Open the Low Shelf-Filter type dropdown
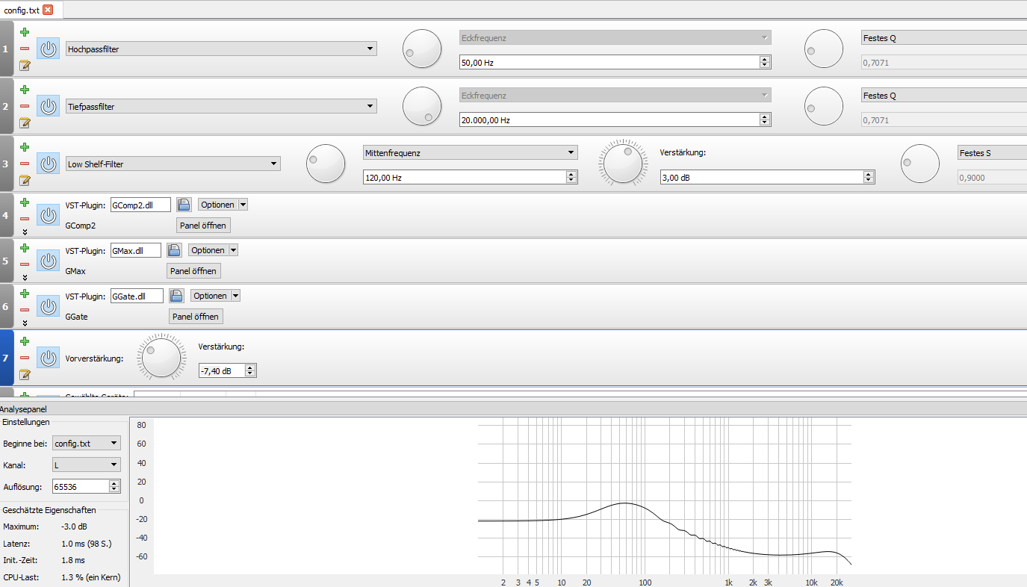1027x587 pixels. pos(173,164)
